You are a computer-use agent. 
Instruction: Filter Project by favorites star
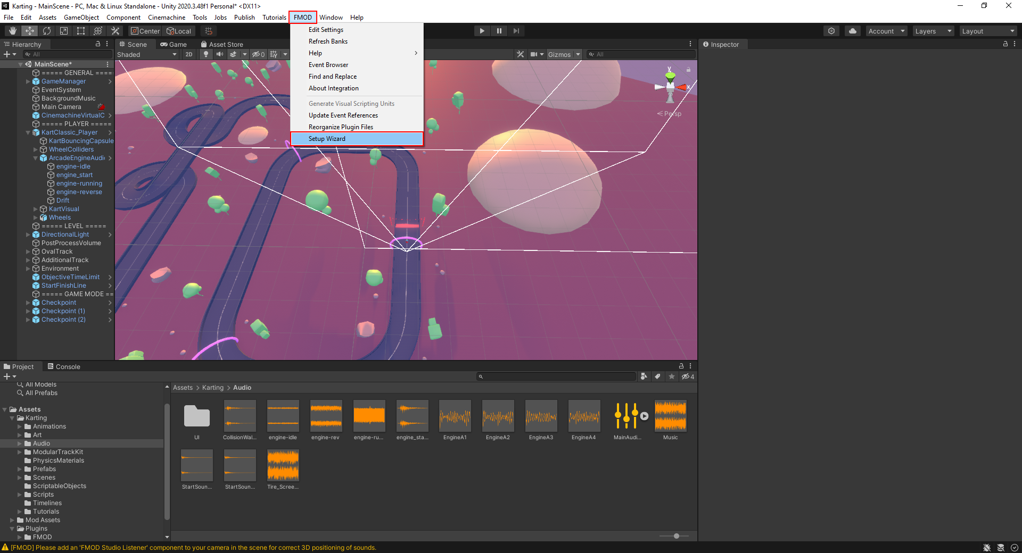672,376
